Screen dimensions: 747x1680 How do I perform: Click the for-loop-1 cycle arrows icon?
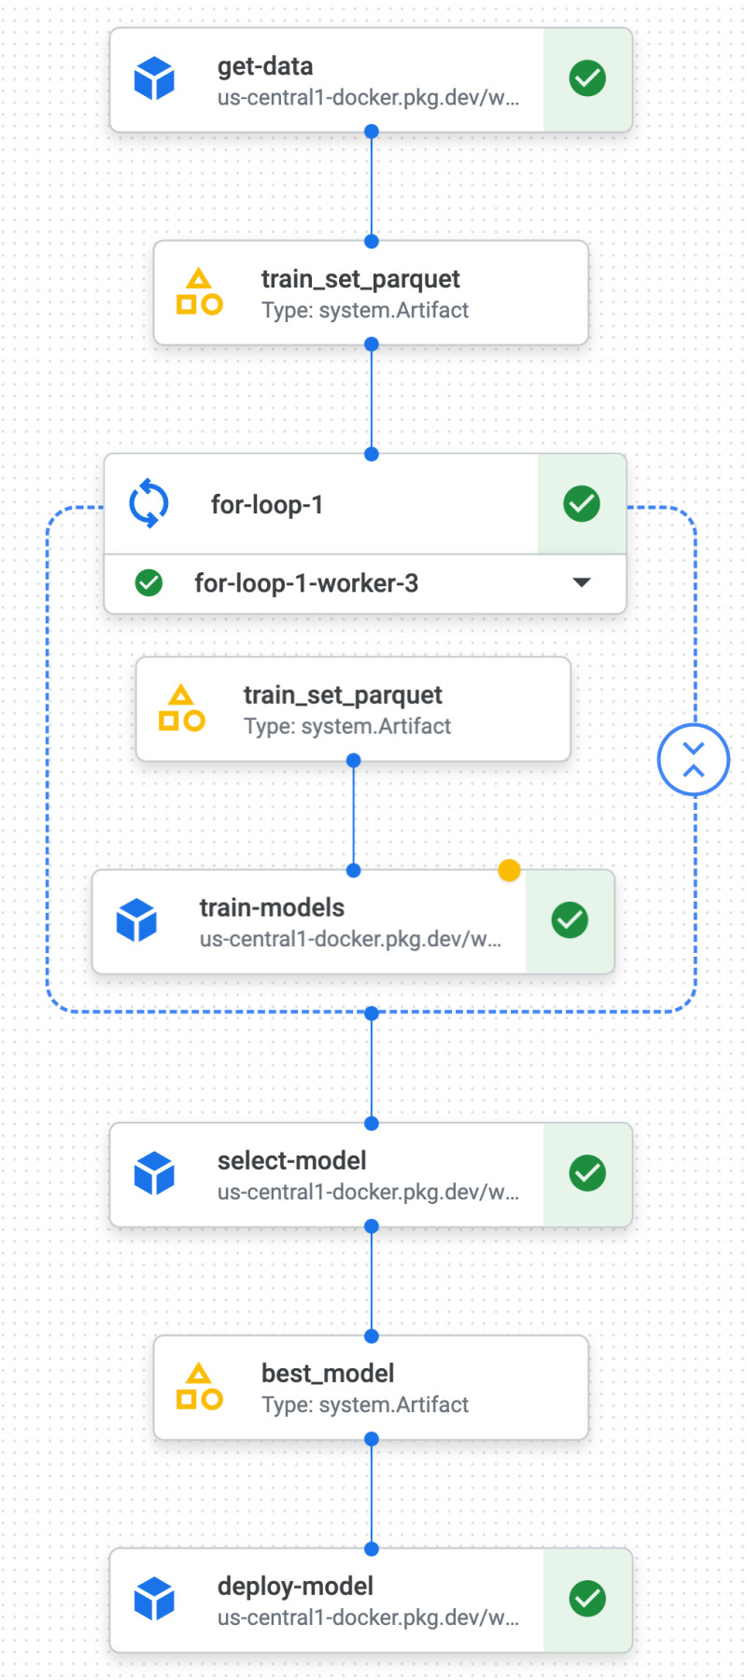coord(148,504)
